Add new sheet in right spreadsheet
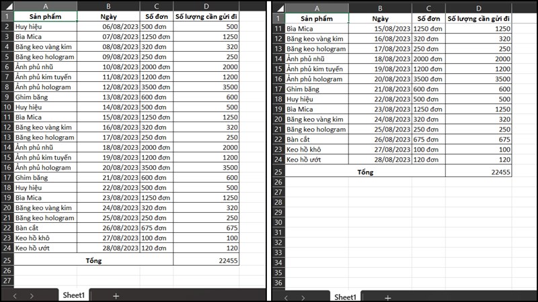The width and height of the screenshot is (538, 302). coord(387,298)
